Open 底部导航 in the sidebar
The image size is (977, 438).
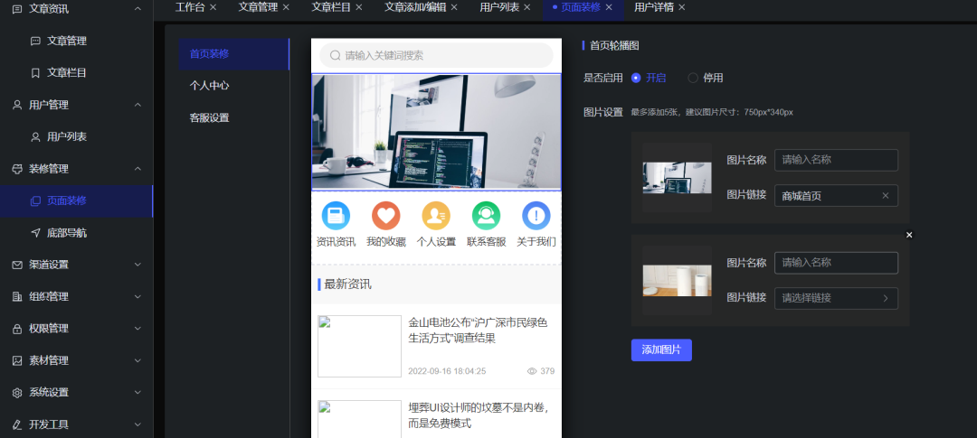click(x=76, y=233)
